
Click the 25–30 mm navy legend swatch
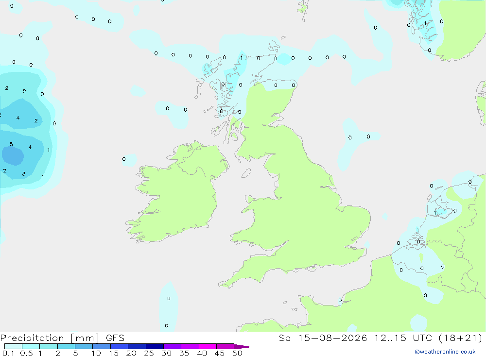pyautogui.click(x=155, y=346)
